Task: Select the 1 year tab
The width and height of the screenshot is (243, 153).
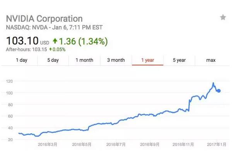Action: point(147,60)
